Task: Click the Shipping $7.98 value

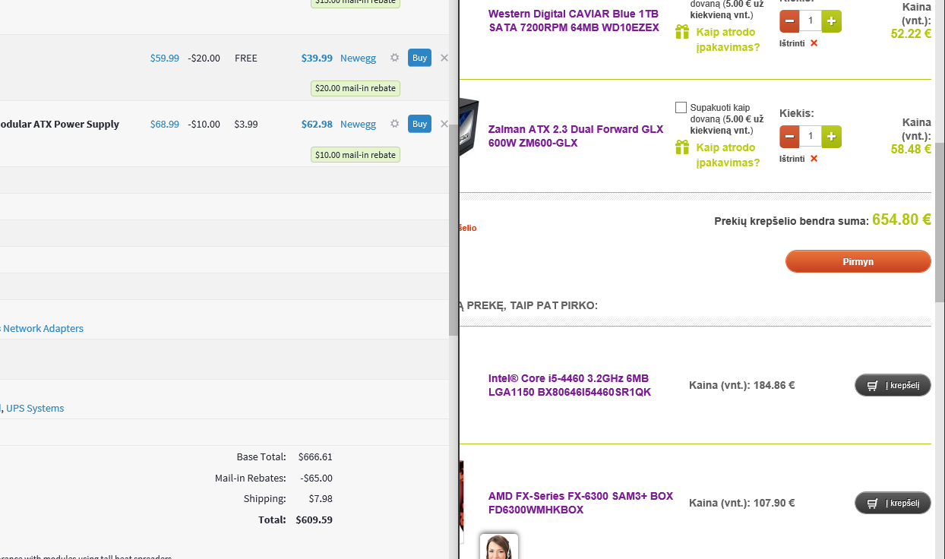Action: click(x=321, y=499)
